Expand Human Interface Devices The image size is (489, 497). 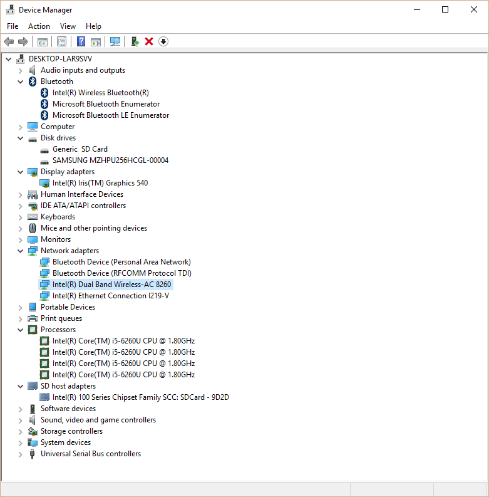point(20,195)
